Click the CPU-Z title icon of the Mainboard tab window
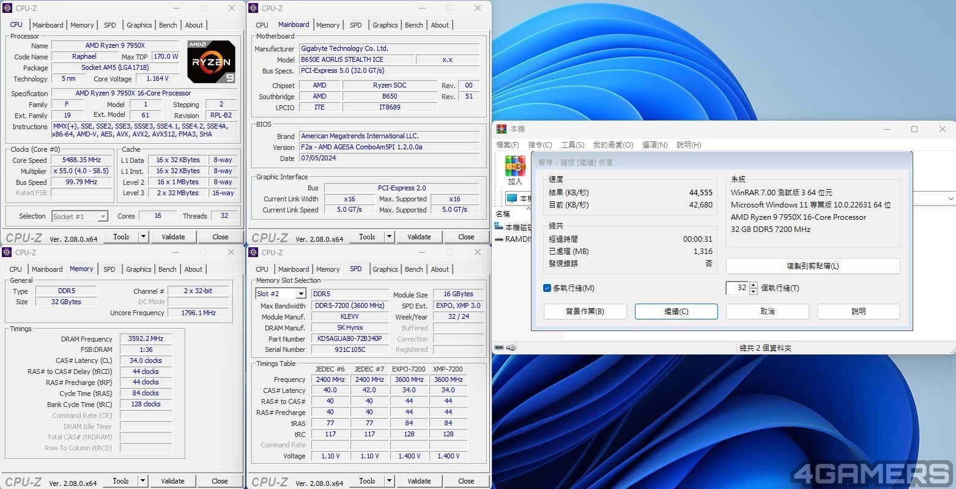Screen dimensions: 956x489 click(x=253, y=8)
